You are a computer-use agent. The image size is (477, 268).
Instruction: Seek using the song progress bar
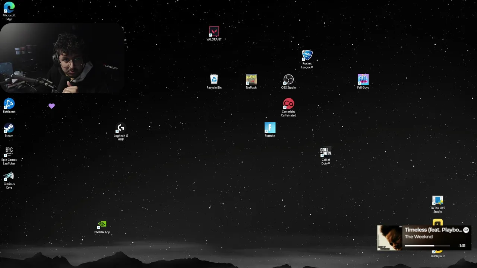(427, 246)
